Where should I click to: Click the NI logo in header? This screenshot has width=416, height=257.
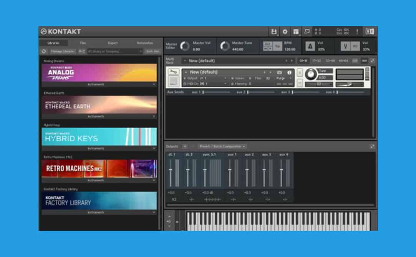[370, 32]
